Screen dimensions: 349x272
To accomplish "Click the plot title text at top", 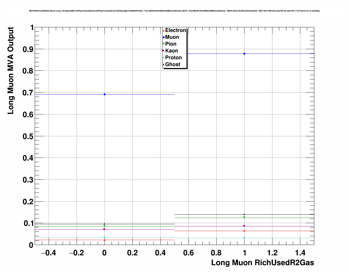I will pyautogui.click(x=174, y=11).
